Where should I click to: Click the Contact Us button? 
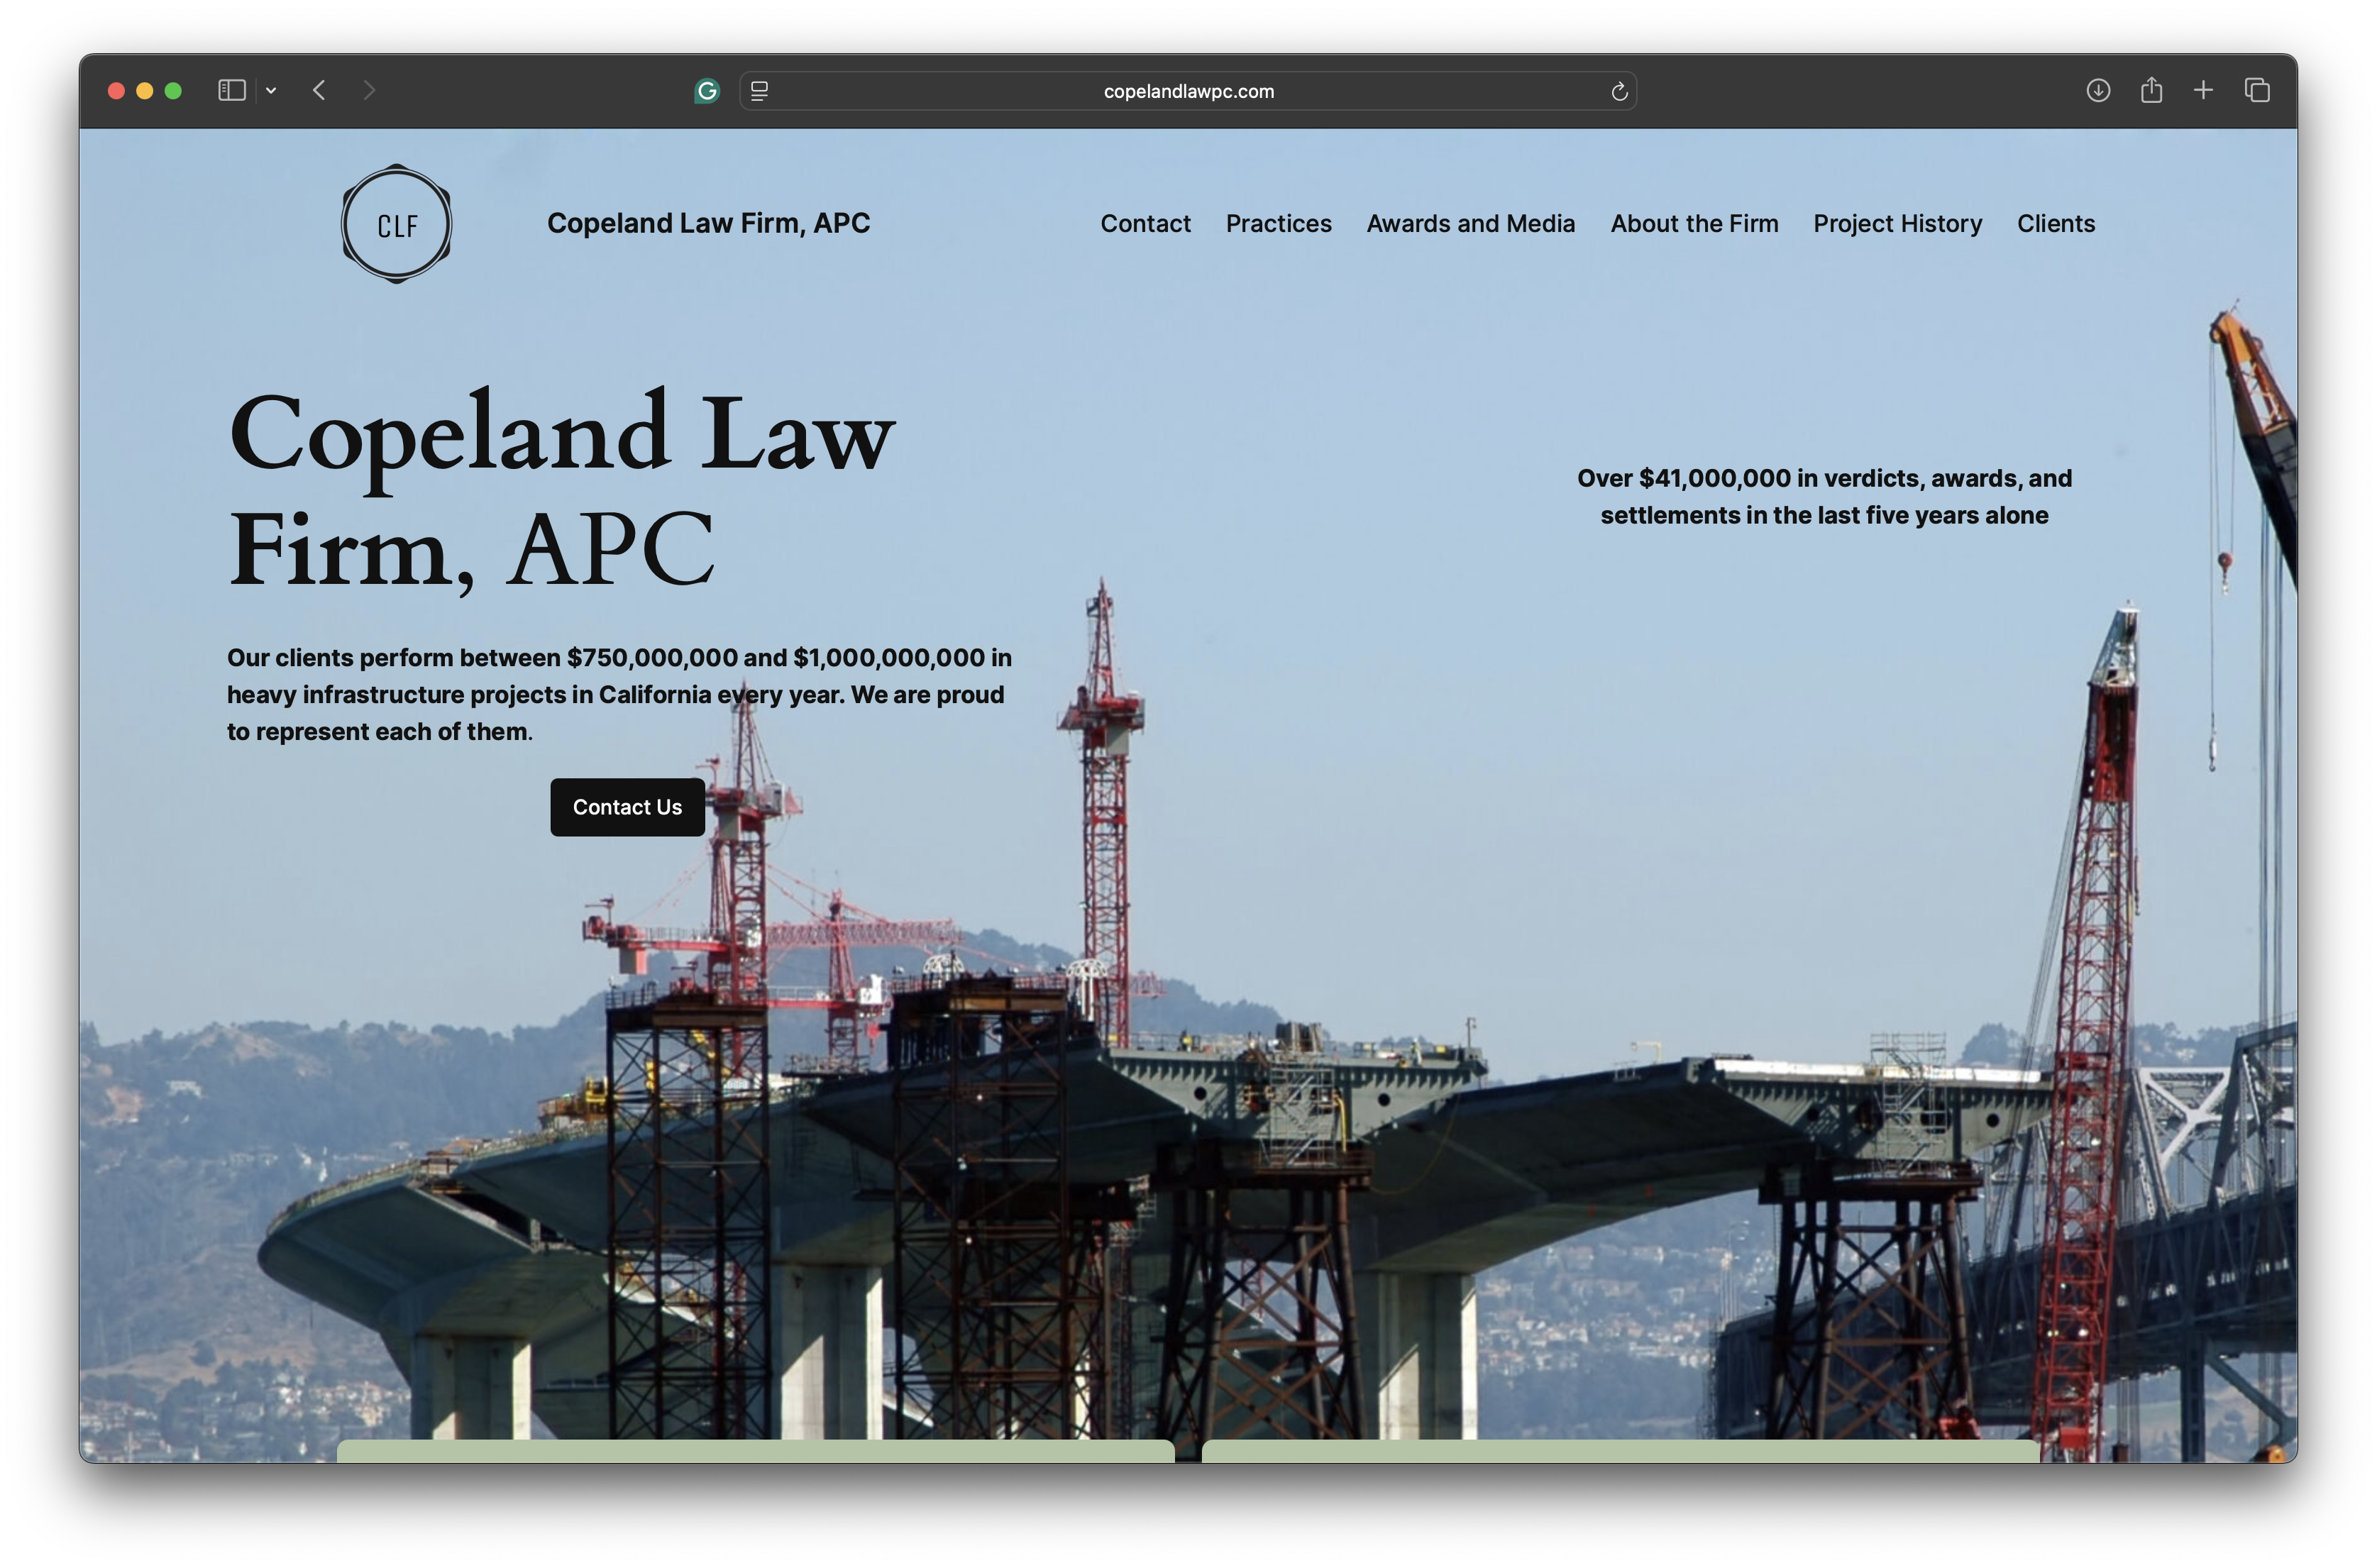(x=627, y=807)
